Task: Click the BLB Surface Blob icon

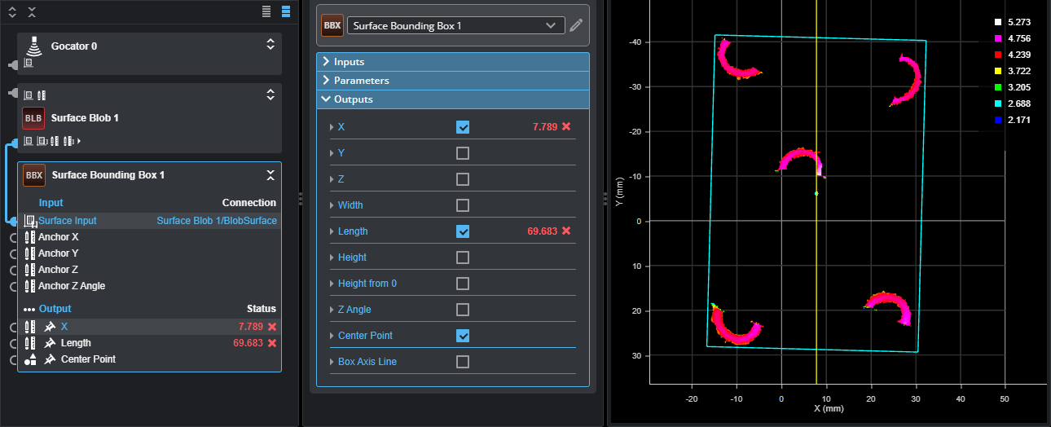Action: 33,118
